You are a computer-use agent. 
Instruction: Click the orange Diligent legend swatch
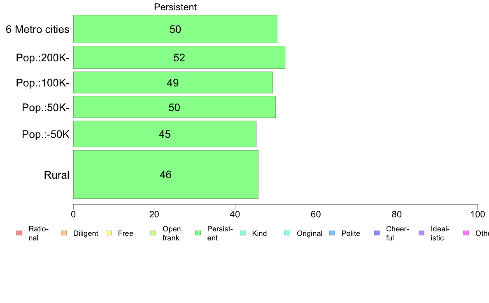click(64, 233)
